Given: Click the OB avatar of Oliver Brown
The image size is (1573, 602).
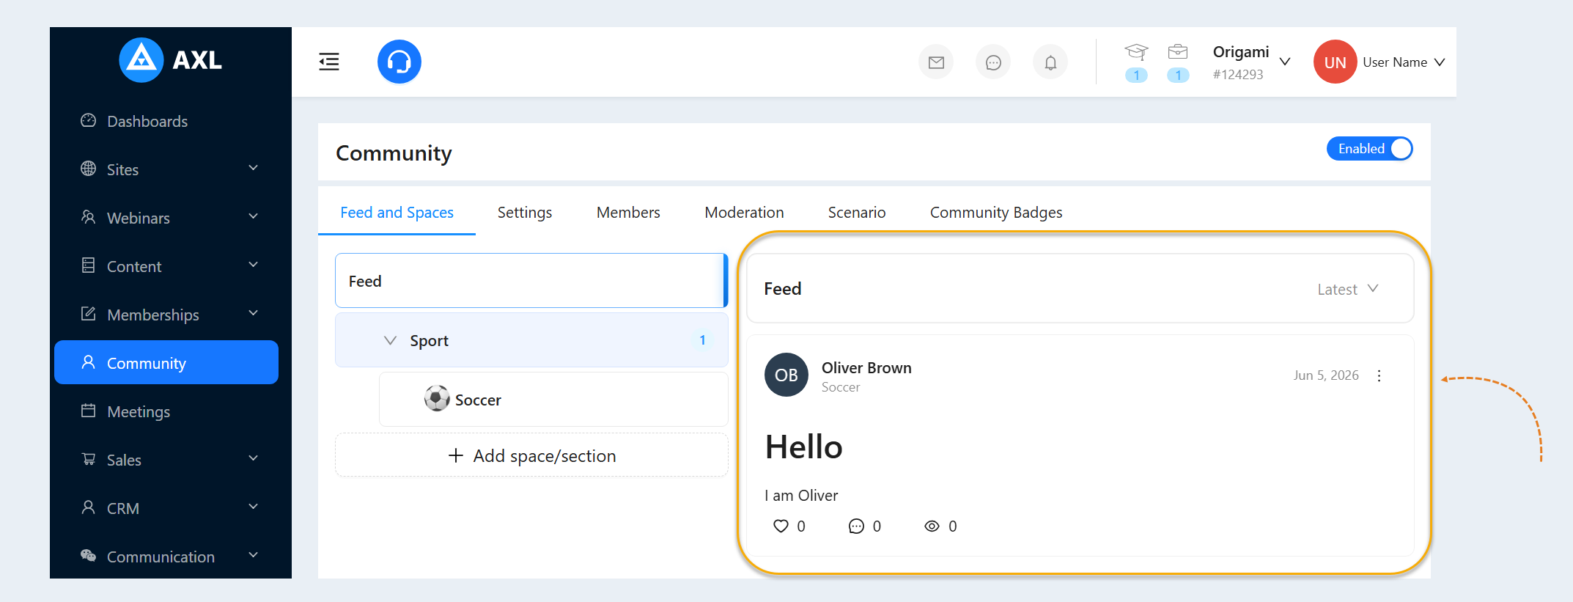Looking at the screenshot, I should [786, 375].
